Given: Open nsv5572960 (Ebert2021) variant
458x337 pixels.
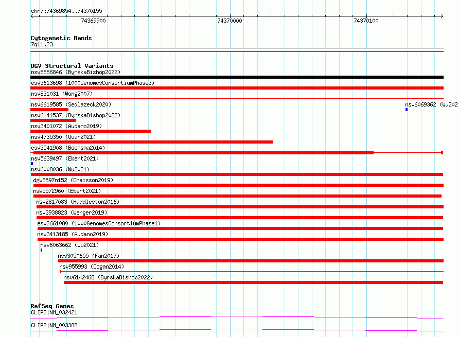Looking at the screenshot, I should [x=67, y=191].
